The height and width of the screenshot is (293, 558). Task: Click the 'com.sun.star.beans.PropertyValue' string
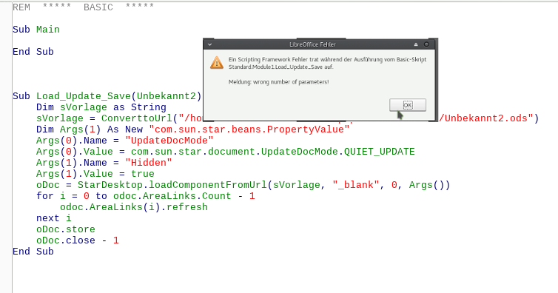pos(249,129)
